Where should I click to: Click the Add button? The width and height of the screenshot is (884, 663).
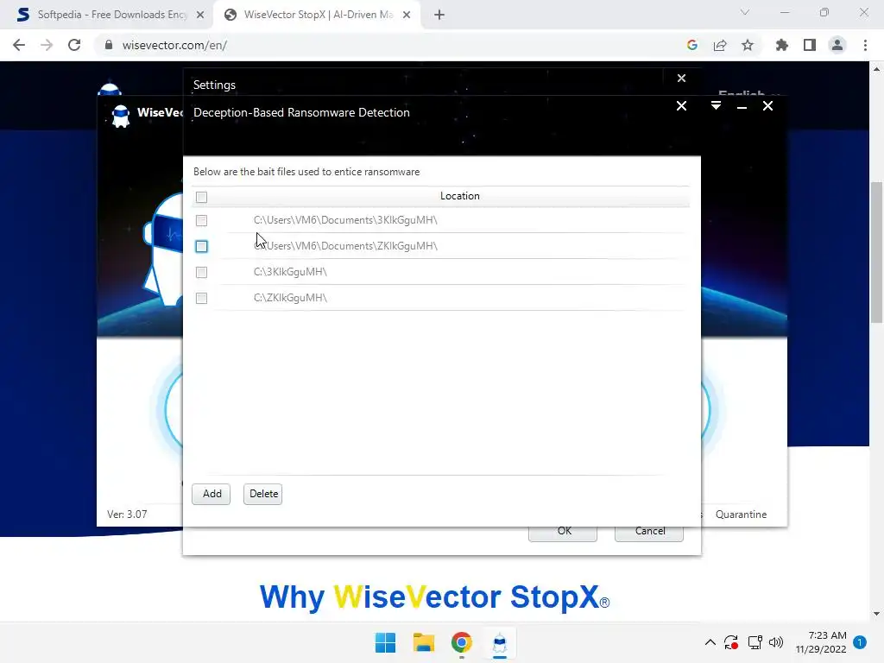click(212, 494)
